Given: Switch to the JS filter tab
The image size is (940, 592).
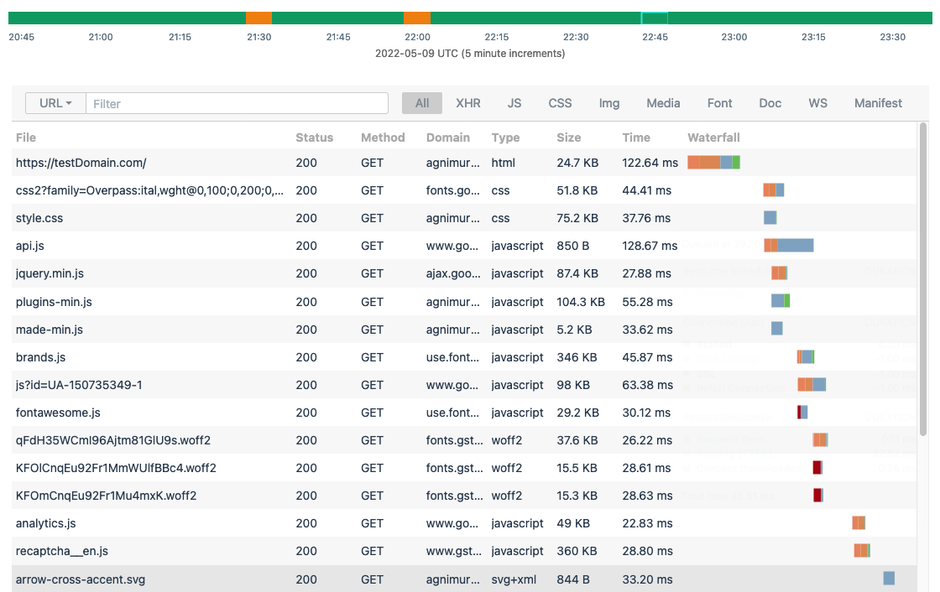Looking at the screenshot, I should (514, 102).
